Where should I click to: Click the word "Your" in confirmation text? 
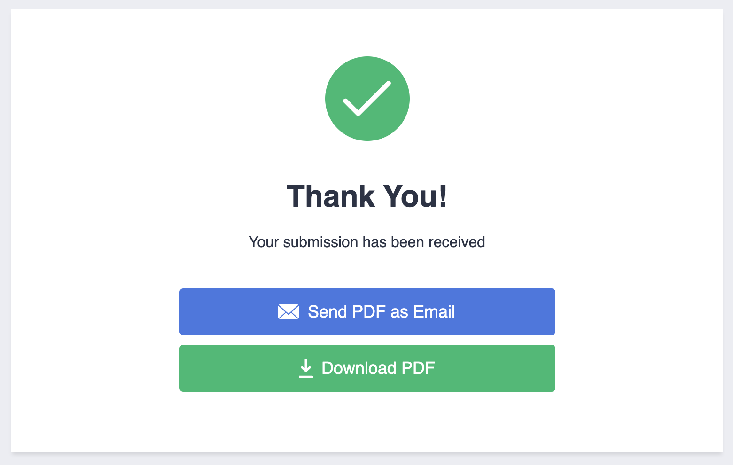[264, 242]
